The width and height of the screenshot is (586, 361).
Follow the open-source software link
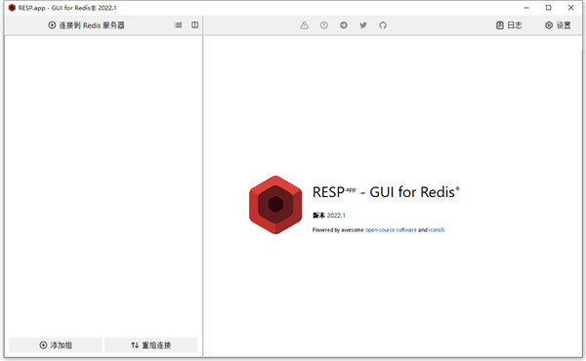point(391,230)
